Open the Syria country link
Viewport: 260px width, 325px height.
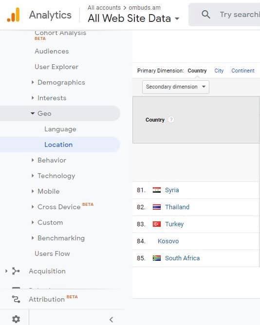point(172,190)
